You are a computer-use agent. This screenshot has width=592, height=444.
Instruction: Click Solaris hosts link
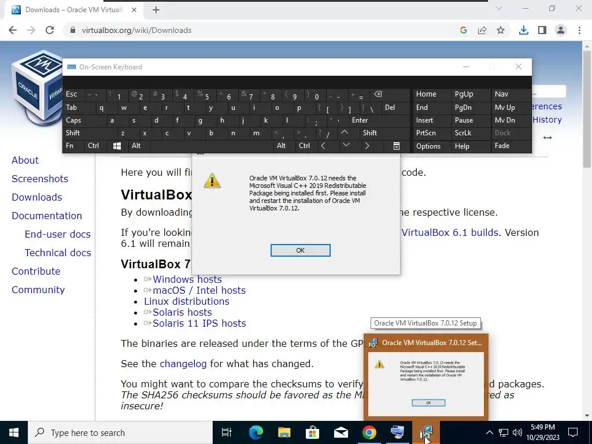coord(182,312)
